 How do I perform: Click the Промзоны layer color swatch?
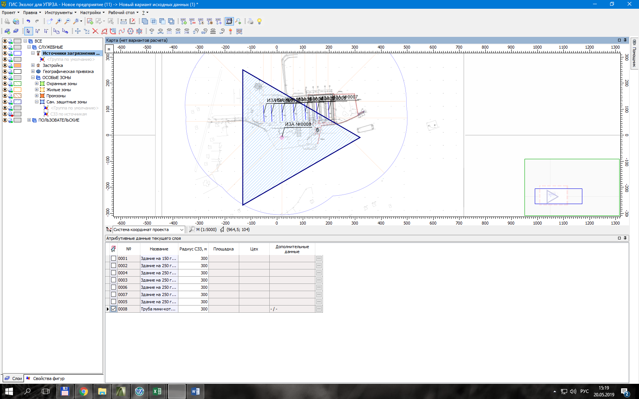pyautogui.click(x=17, y=96)
